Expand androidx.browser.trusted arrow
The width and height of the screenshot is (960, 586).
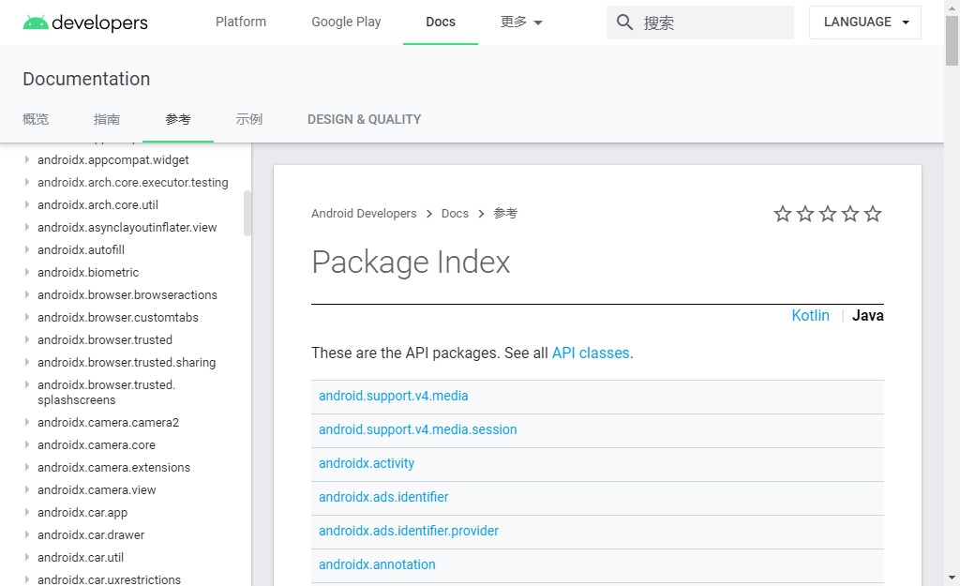tap(27, 339)
